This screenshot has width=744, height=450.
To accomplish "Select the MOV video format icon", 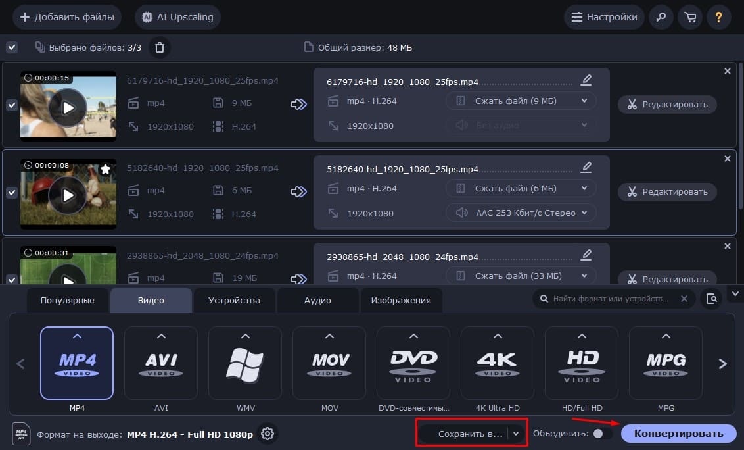I will (x=329, y=363).
